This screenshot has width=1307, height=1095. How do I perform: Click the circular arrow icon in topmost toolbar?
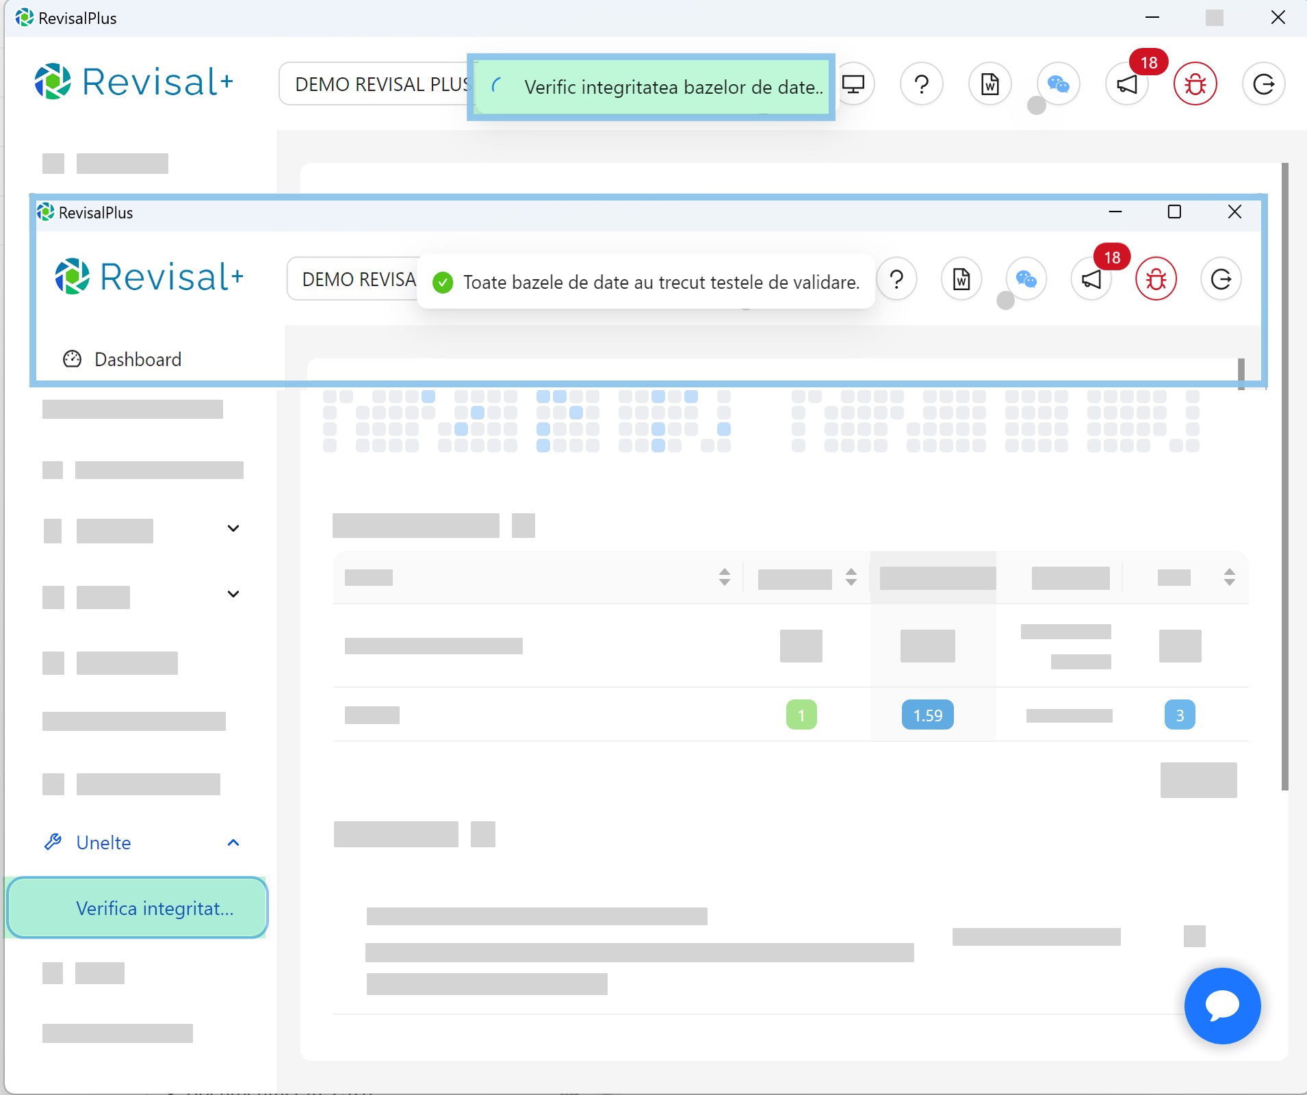(x=1263, y=84)
